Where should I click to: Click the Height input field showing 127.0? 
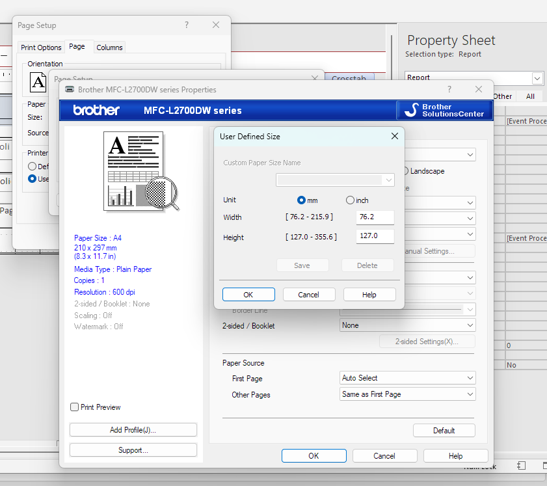pyautogui.click(x=375, y=236)
